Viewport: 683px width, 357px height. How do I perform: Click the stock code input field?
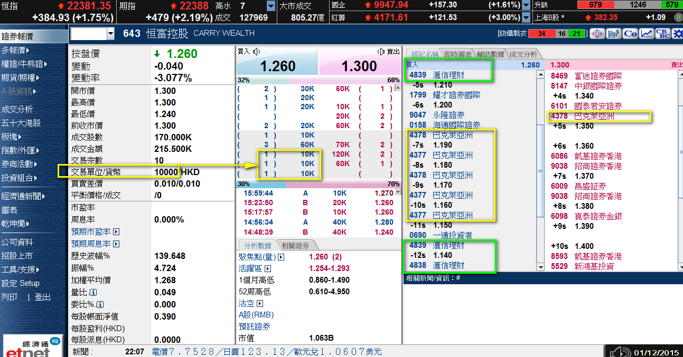pyautogui.click(x=88, y=34)
